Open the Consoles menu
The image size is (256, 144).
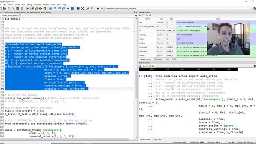tap(37, 5)
